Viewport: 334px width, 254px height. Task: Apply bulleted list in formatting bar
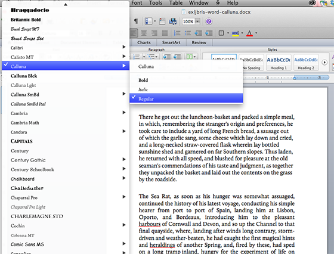click(188, 33)
